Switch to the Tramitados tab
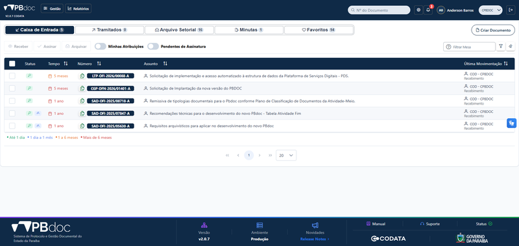The width and height of the screenshot is (519, 246). [x=110, y=30]
